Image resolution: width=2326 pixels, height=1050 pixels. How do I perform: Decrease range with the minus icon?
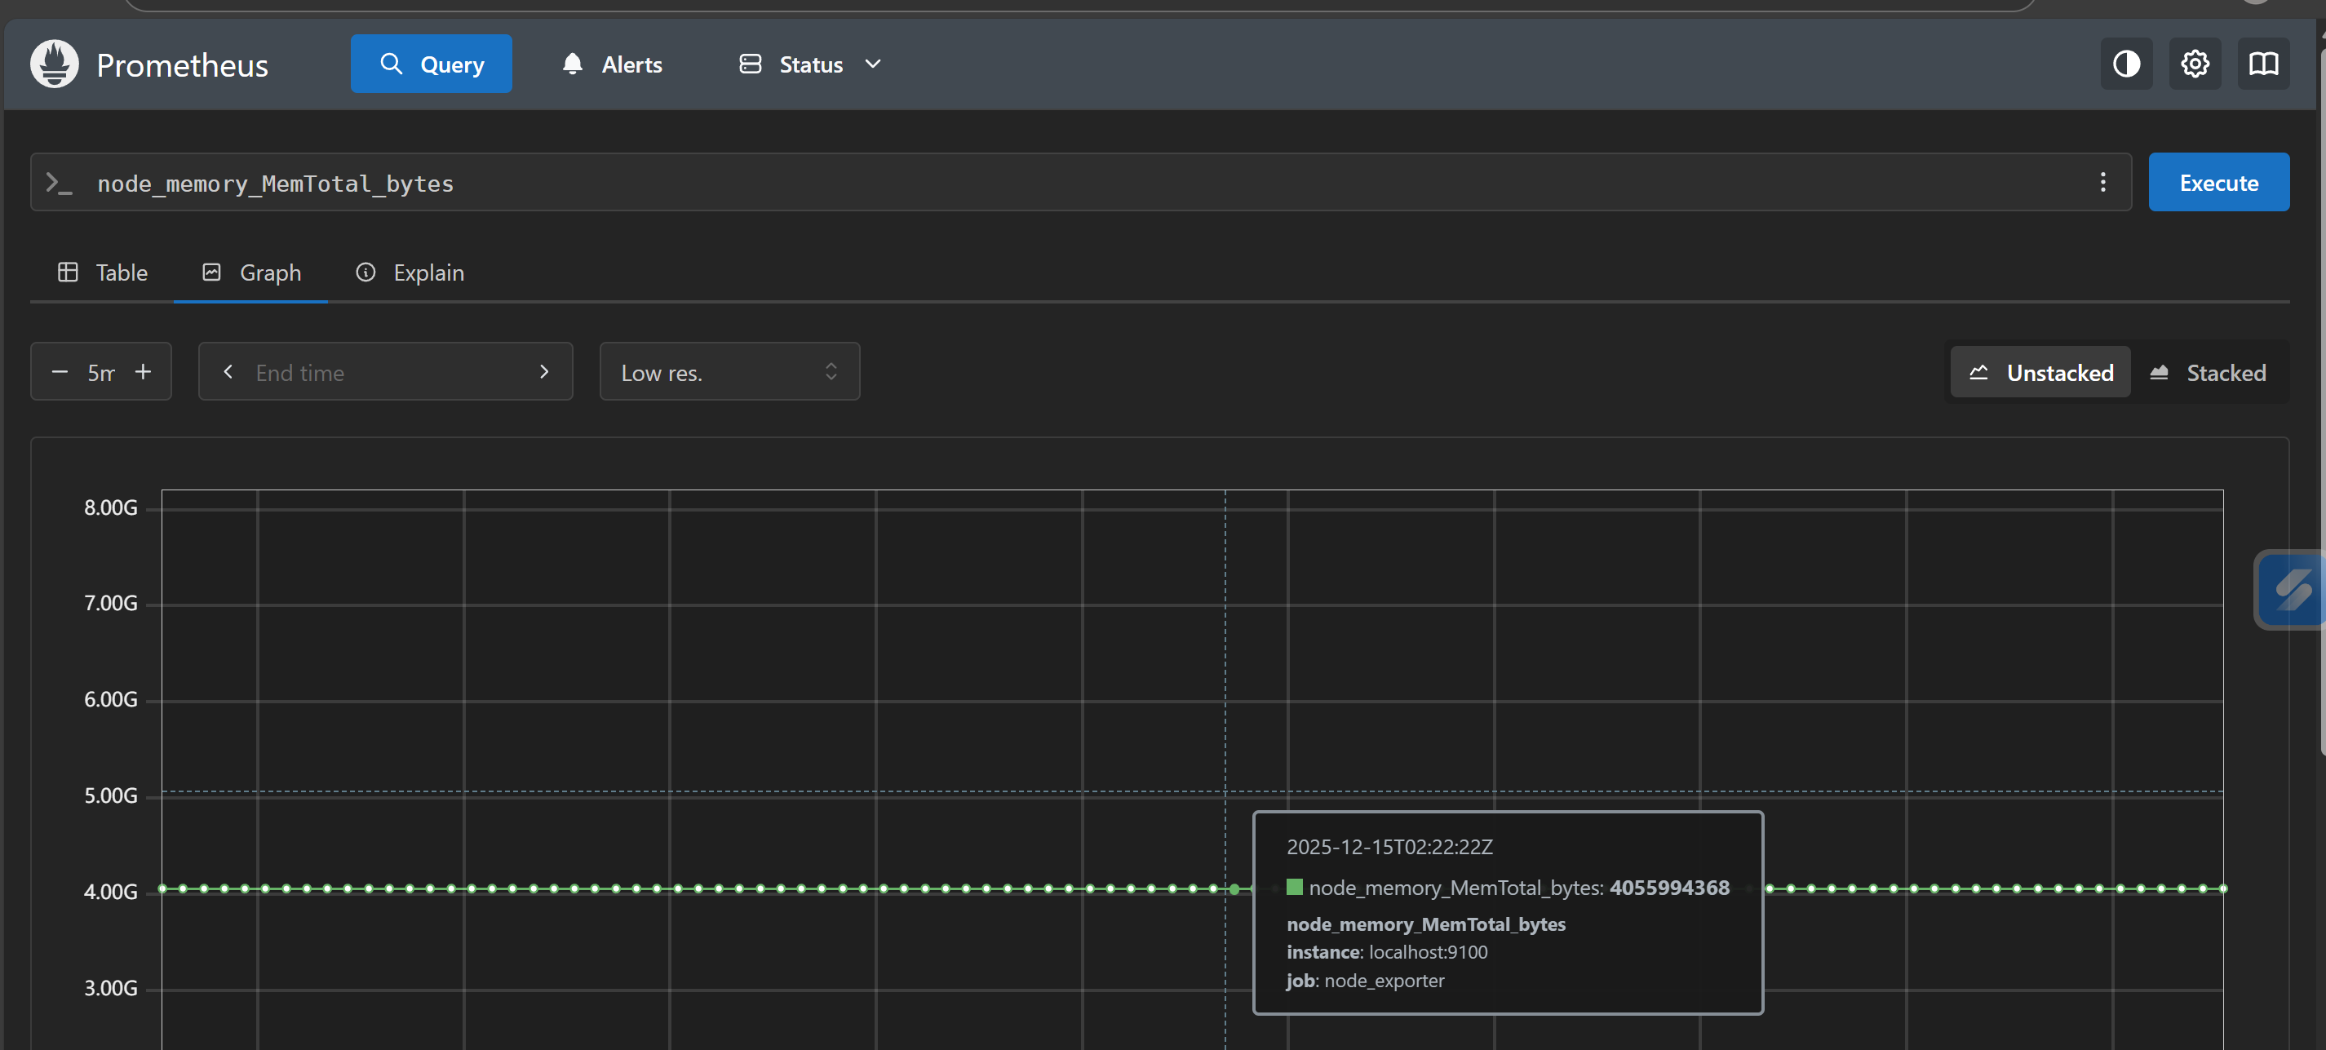(x=60, y=372)
